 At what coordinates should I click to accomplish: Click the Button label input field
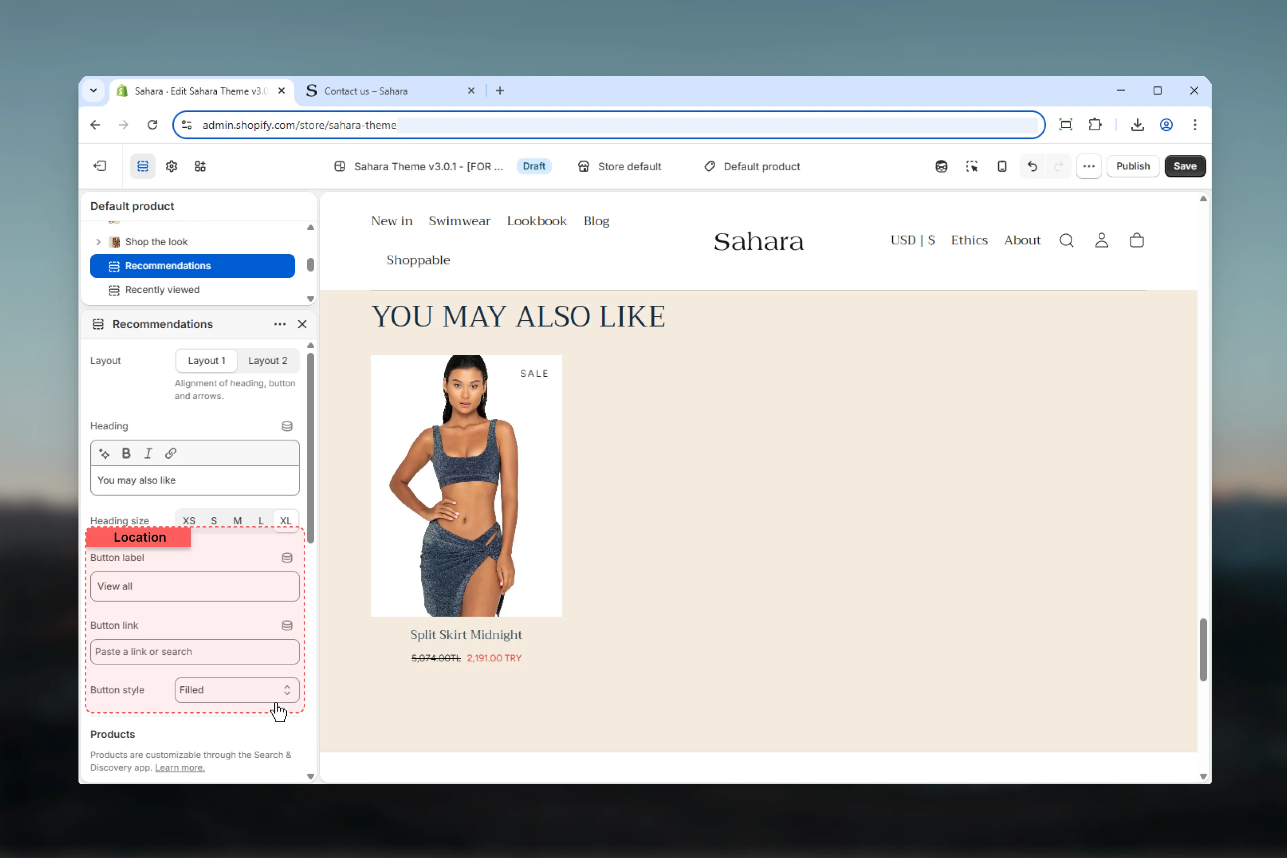click(195, 586)
